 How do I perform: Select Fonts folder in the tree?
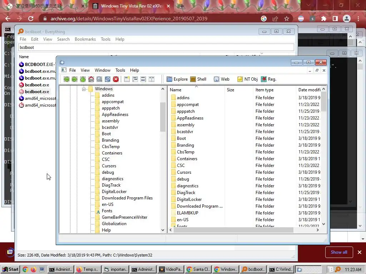tap(107, 211)
